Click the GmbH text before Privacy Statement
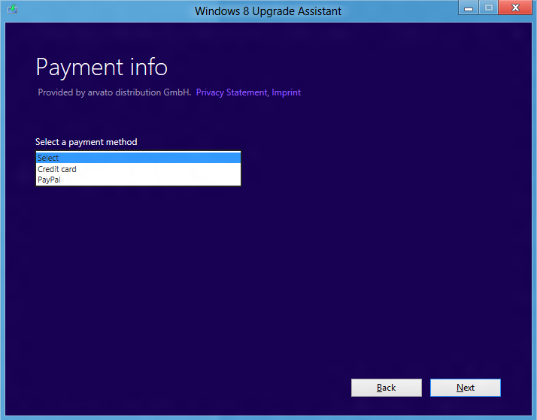This screenshot has height=420, width=537. click(x=177, y=92)
